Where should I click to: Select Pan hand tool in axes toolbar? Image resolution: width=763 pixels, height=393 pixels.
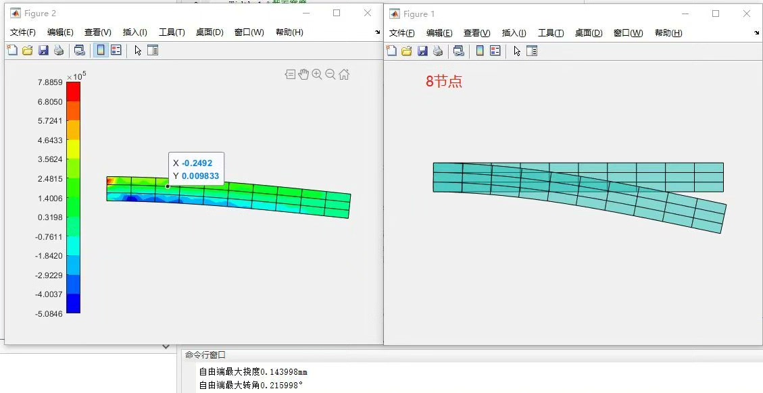pos(303,74)
